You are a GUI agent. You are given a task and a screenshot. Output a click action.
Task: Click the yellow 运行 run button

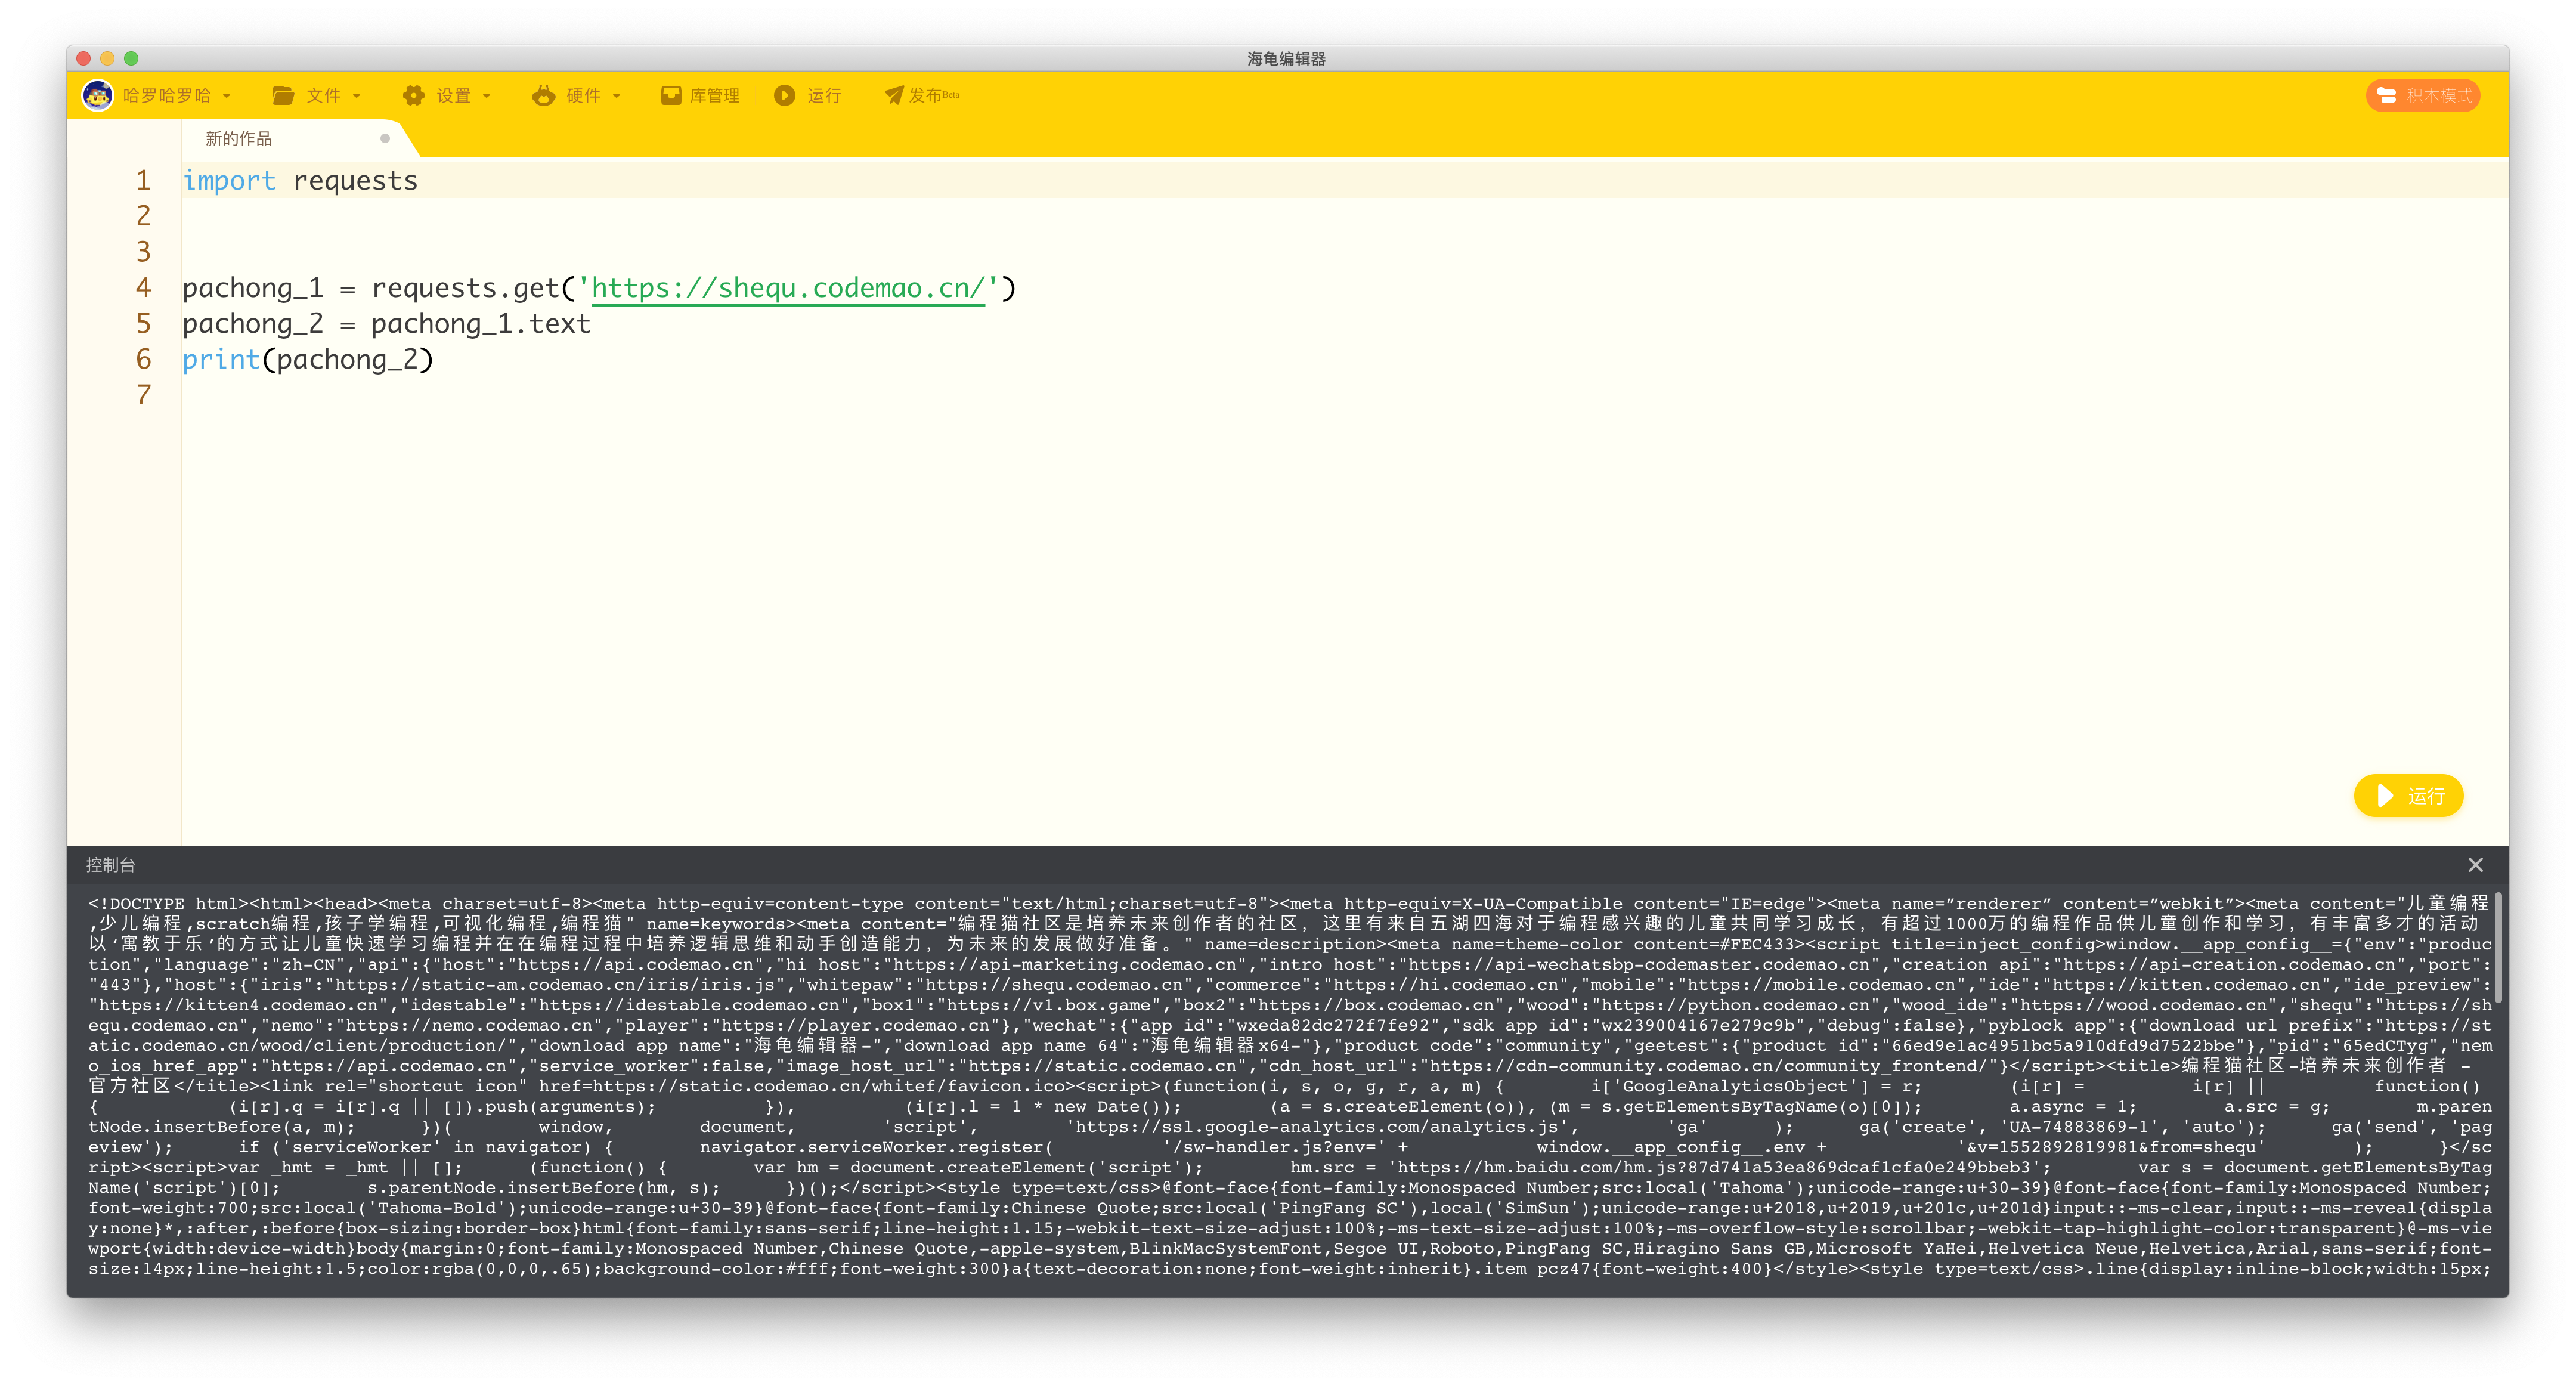(x=2408, y=796)
